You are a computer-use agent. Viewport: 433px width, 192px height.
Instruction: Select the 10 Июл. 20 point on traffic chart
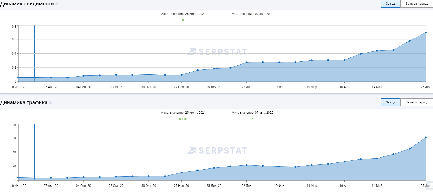pyautogui.click(x=18, y=178)
